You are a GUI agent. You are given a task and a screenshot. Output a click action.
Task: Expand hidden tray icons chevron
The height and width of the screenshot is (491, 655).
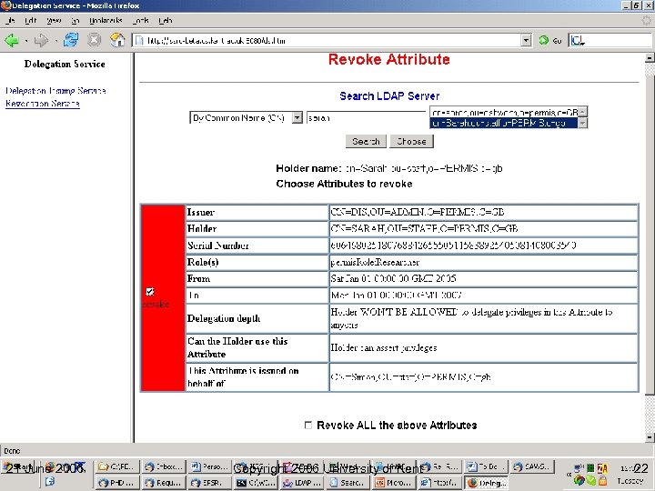(569, 475)
